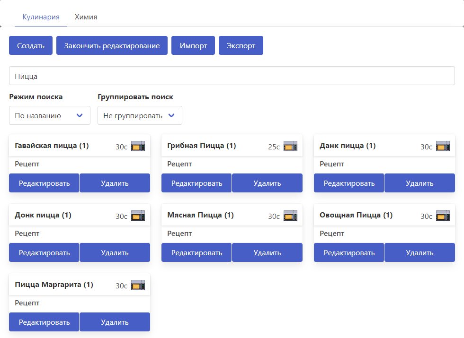Viewport: 464px width, 338px height.
Task: Open the Режим поиска dropdown
Action: pyautogui.click(x=49, y=115)
